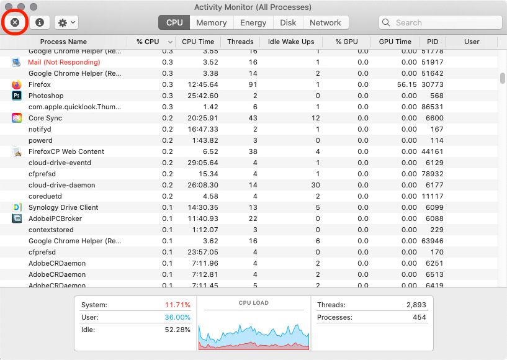This screenshot has width=507, height=360.
Task: Select the coreduetd process row
Action: pos(248,196)
